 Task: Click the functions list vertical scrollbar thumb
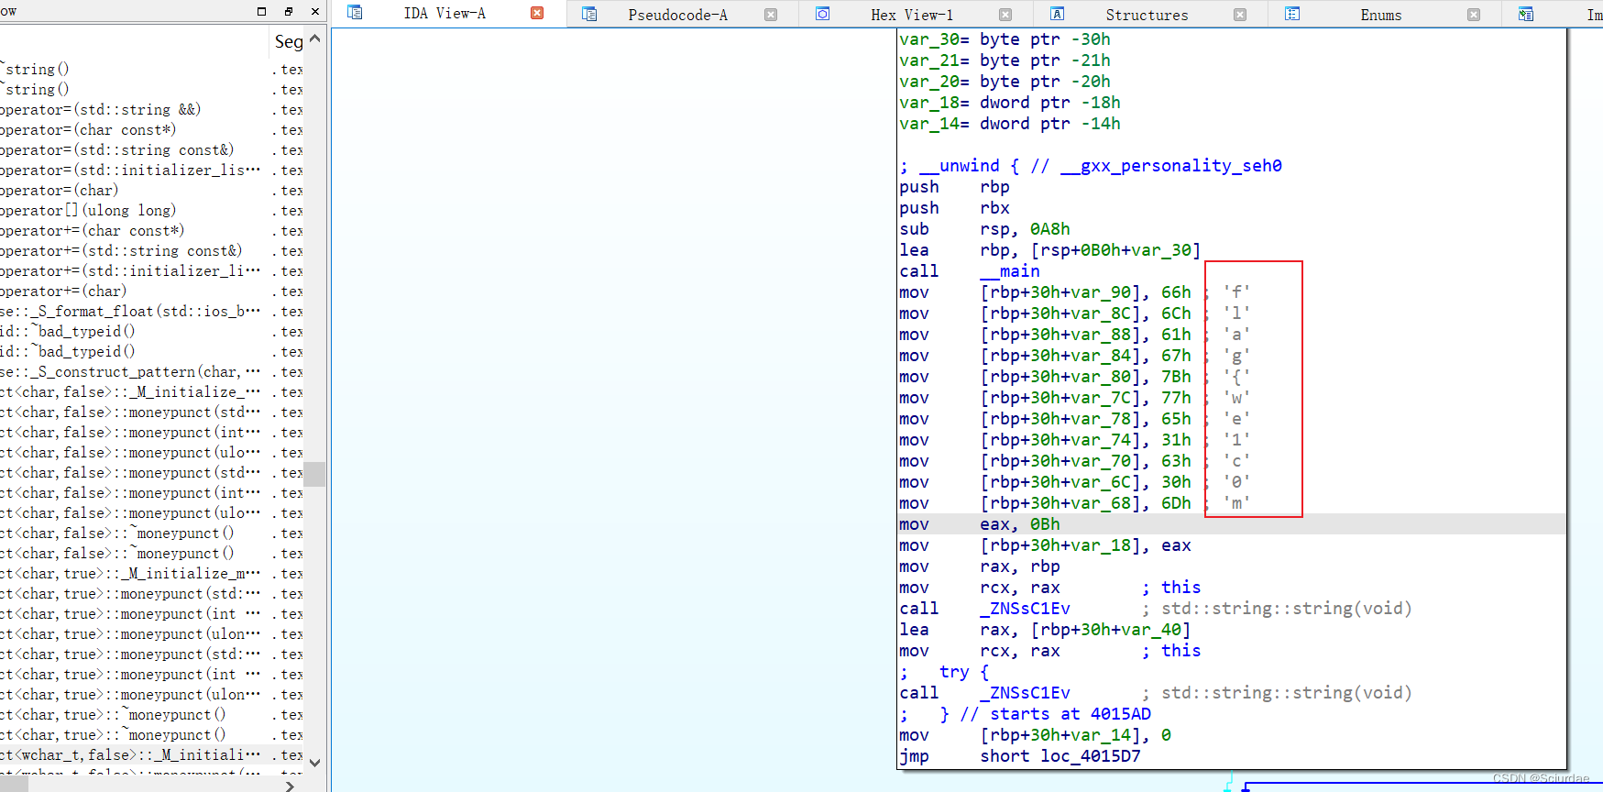tap(315, 474)
